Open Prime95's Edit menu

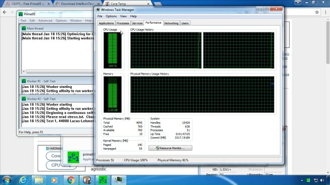(32, 21)
